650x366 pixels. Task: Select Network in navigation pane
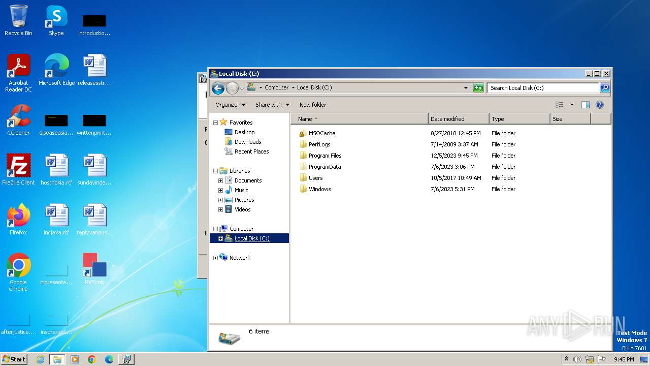pyautogui.click(x=240, y=258)
